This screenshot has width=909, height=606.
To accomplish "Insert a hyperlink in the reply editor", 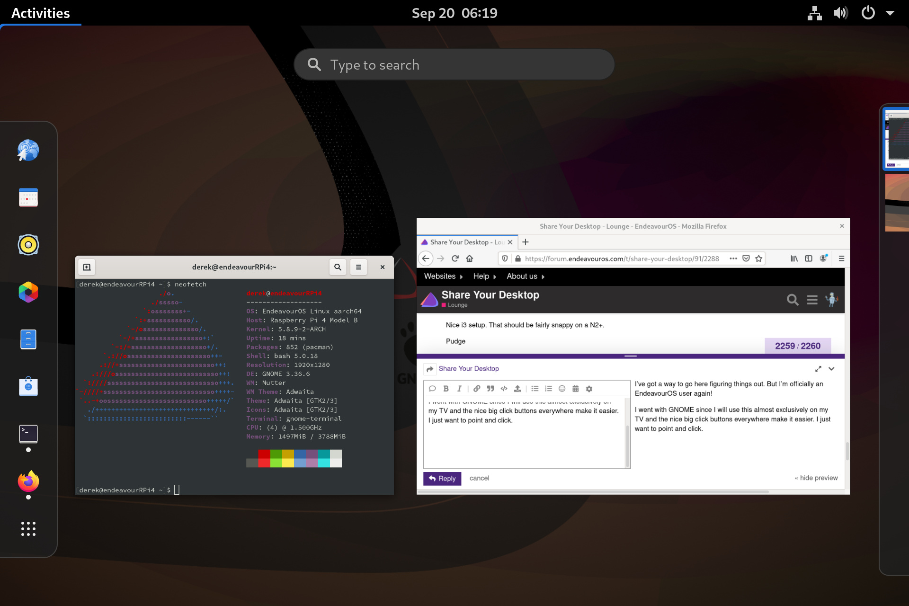I will click(476, 388).
